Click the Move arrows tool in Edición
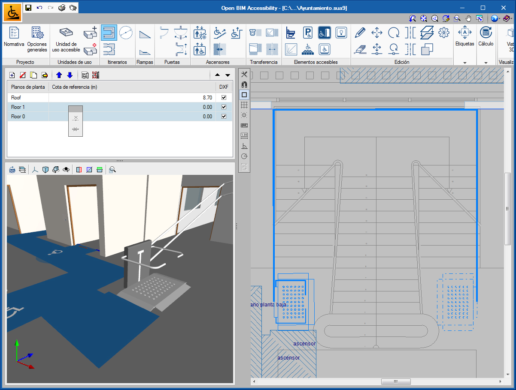Screen dimensions: 516x390 point(377,33)
